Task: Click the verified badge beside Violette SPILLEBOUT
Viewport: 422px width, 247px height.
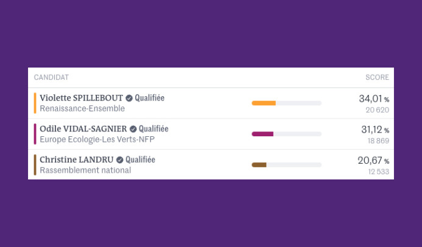Action: (129, 98)
